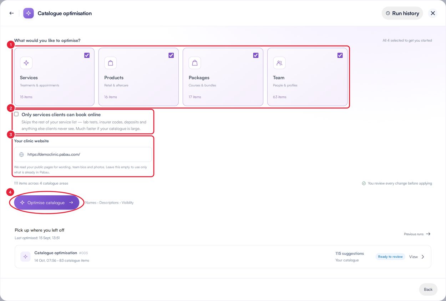Click "All 4 selected to get you started"

[407, 41]
